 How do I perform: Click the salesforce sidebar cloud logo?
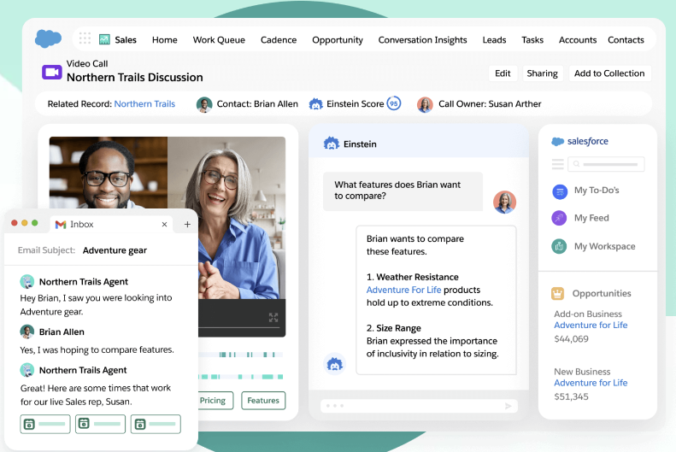(x=558, y=141)
